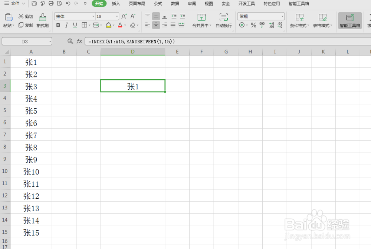This screenshot has width=371, height=249.
Task: Toggle the 智能工具箱 ribbon button
Action: click(x=350, y=20)
